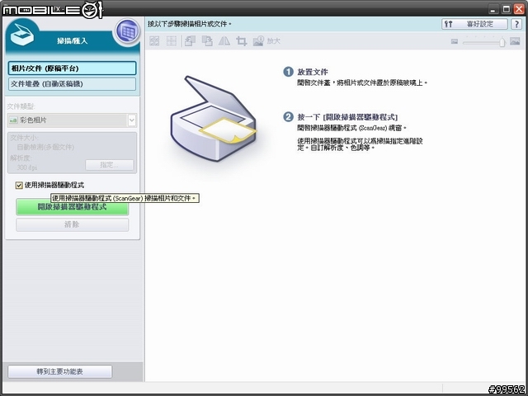
Task: Select 相片/文件 (原稿平台) tab
Action: tap(72, 68)
